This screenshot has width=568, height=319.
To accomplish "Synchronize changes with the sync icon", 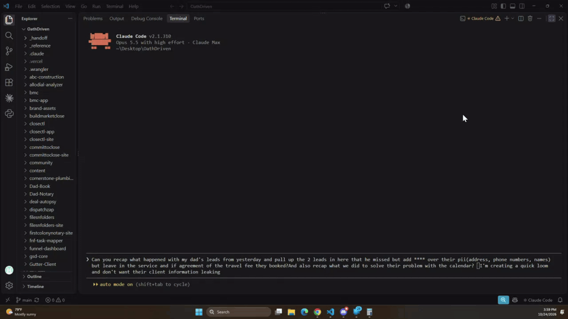I will [x=37, y=300].
